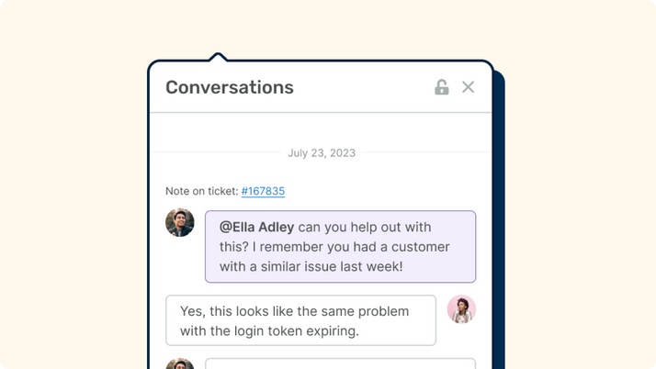Click the male avatar beside the purple note
The image size is (656, 369).
180,222
